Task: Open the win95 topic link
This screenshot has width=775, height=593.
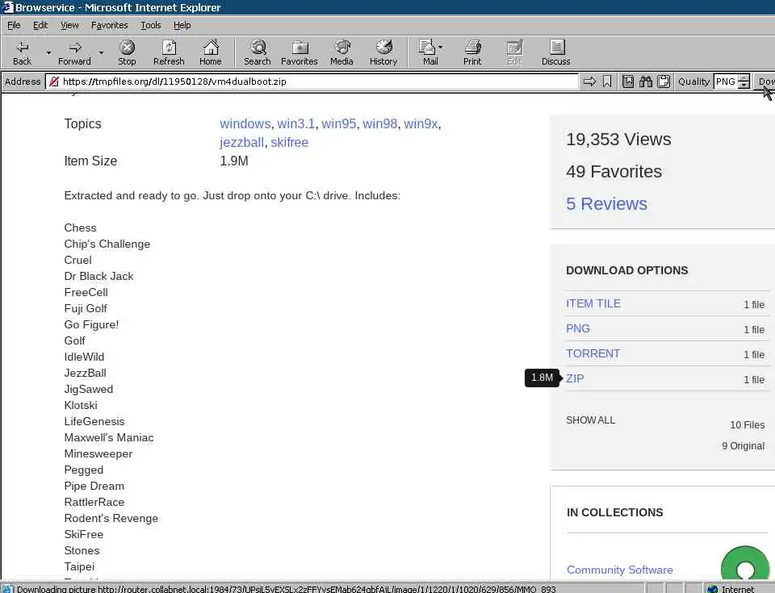Action: click(338, 123)
